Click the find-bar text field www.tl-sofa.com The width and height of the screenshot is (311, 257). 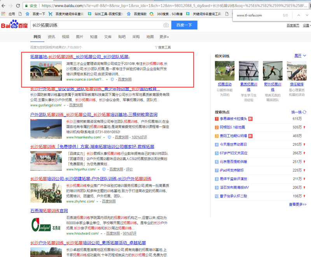tap(257, 15)
